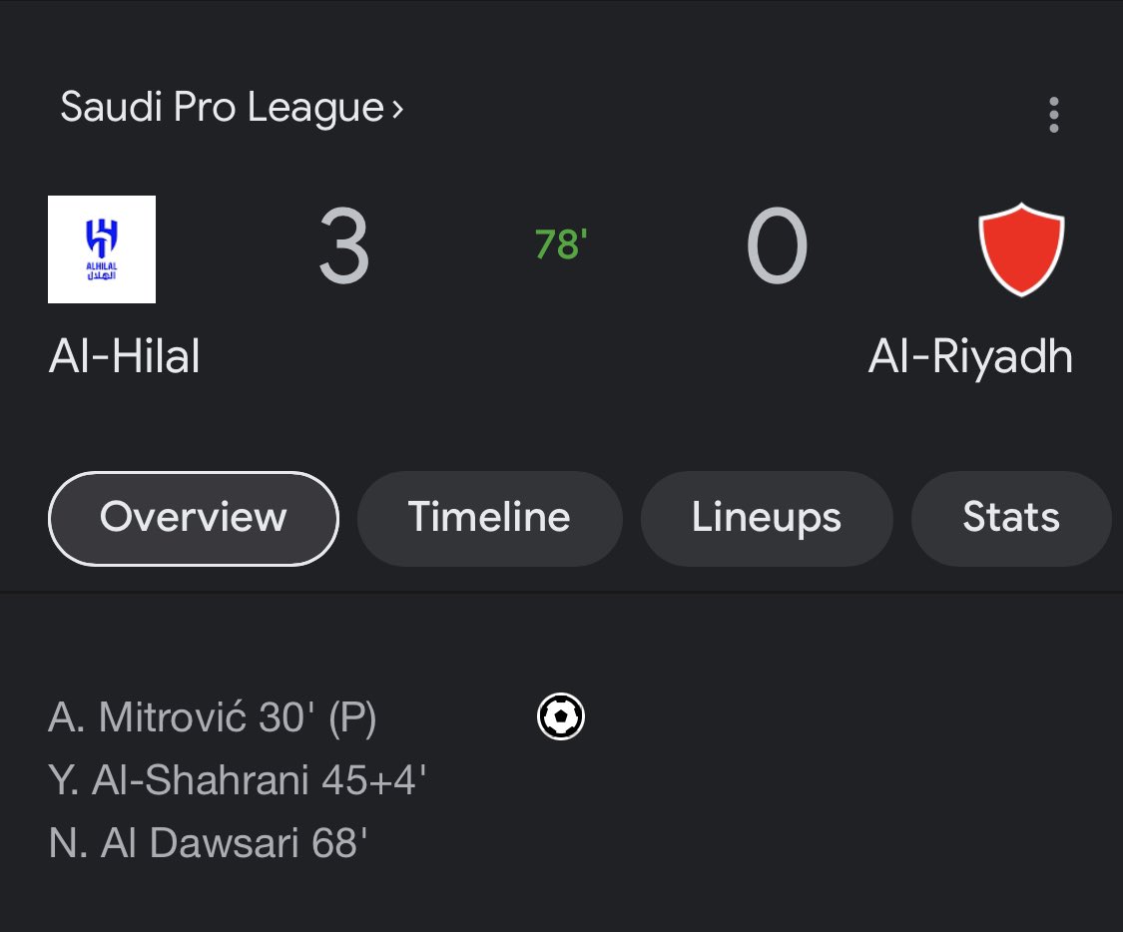Open the Saudi Pro League link
1123x932 pixels.
[222, 108]
